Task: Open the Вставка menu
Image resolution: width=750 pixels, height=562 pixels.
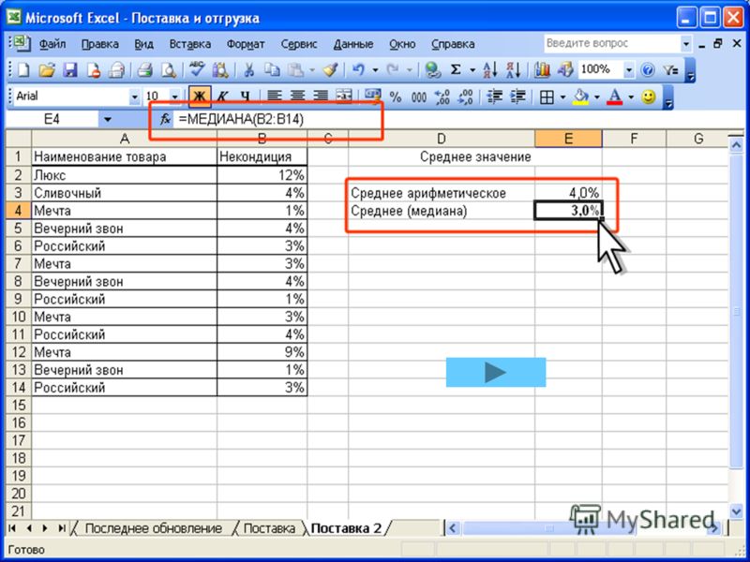Action: [x=190, y=44]
